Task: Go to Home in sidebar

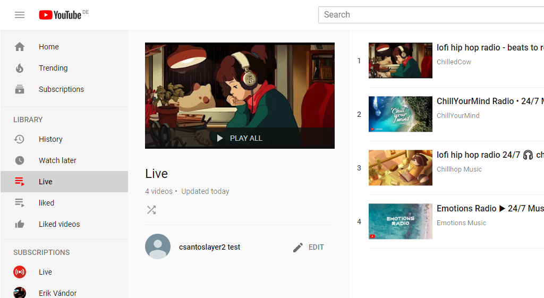Action: tap(48, 47)
